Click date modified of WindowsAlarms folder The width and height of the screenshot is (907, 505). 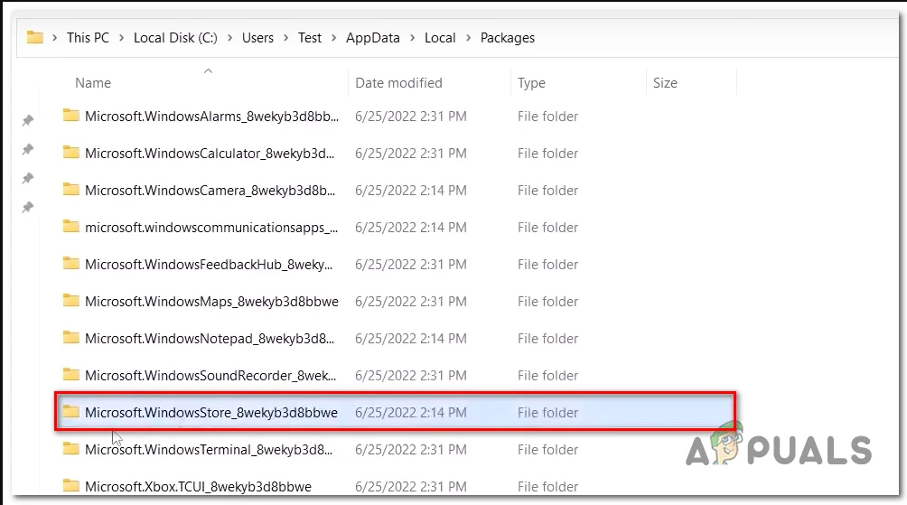pos(411,117)
